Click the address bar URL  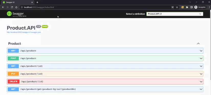(x=39, y=7)
